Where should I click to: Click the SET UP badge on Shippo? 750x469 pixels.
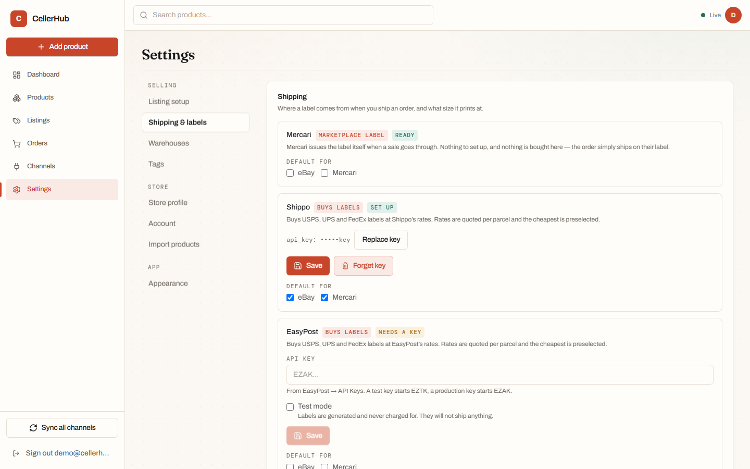382,208
